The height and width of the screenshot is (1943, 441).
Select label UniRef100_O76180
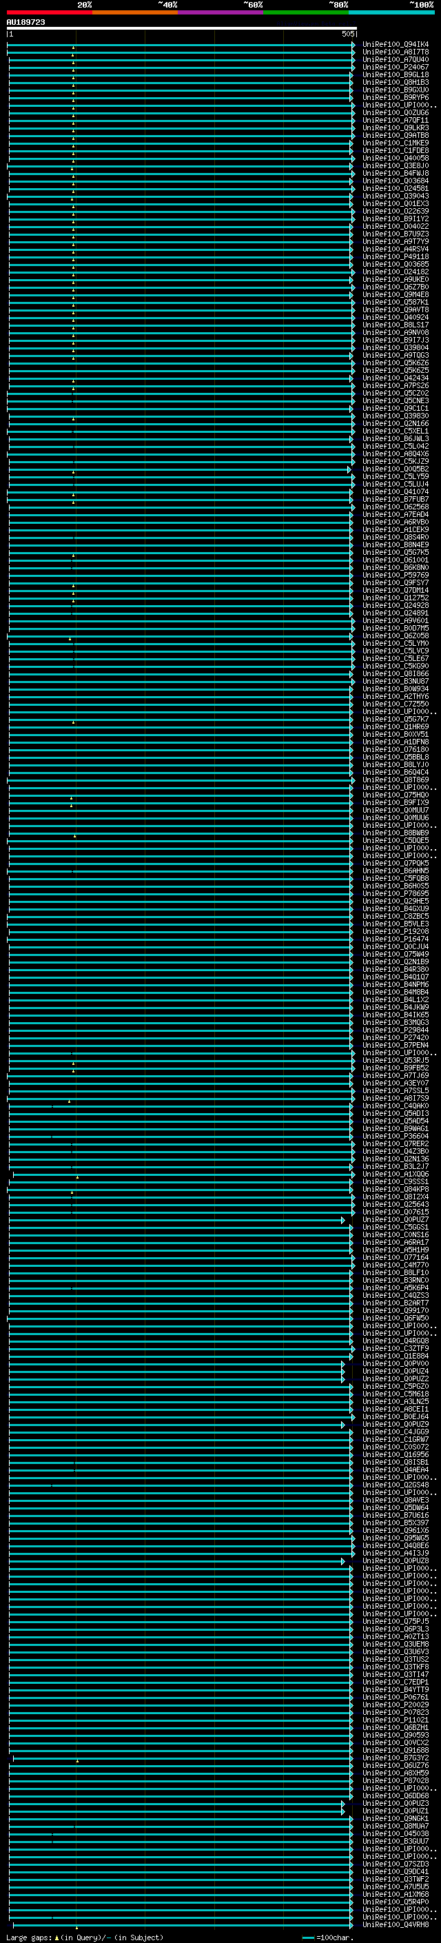395,749
